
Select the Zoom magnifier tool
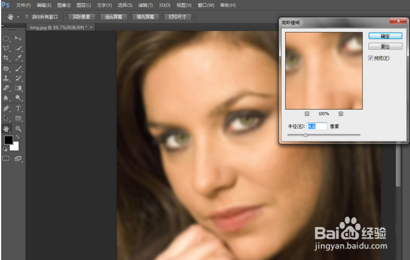click(x=18, y=129)
